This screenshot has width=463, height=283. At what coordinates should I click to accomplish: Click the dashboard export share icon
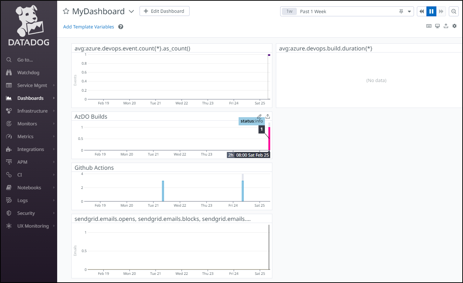[x=446, y=26]
